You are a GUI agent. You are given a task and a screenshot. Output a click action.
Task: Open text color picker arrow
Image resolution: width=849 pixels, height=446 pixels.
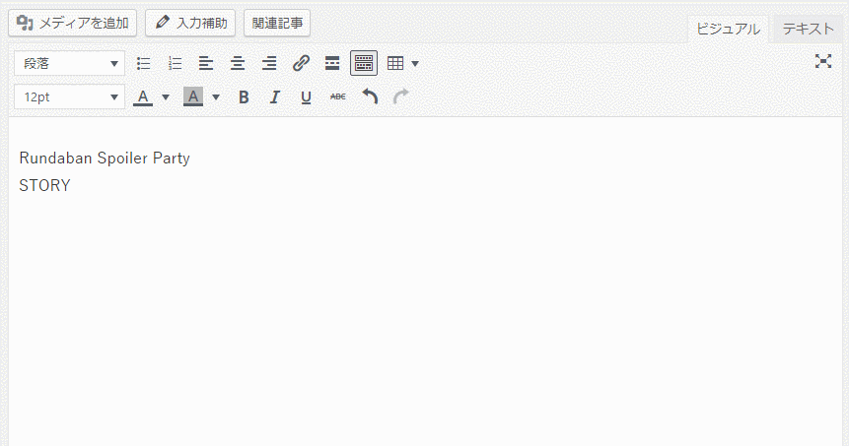166,96
